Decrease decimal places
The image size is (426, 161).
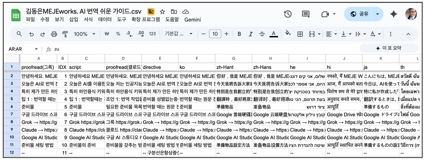pos(129,34)
